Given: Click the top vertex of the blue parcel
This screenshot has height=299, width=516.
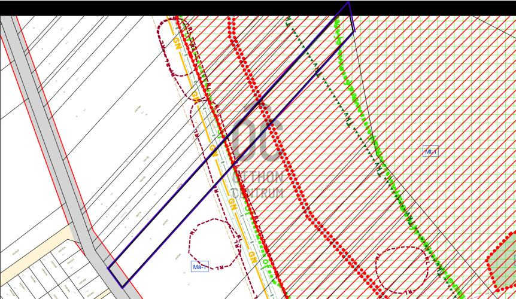Looking at the screenshot, I should coord(348,2).
